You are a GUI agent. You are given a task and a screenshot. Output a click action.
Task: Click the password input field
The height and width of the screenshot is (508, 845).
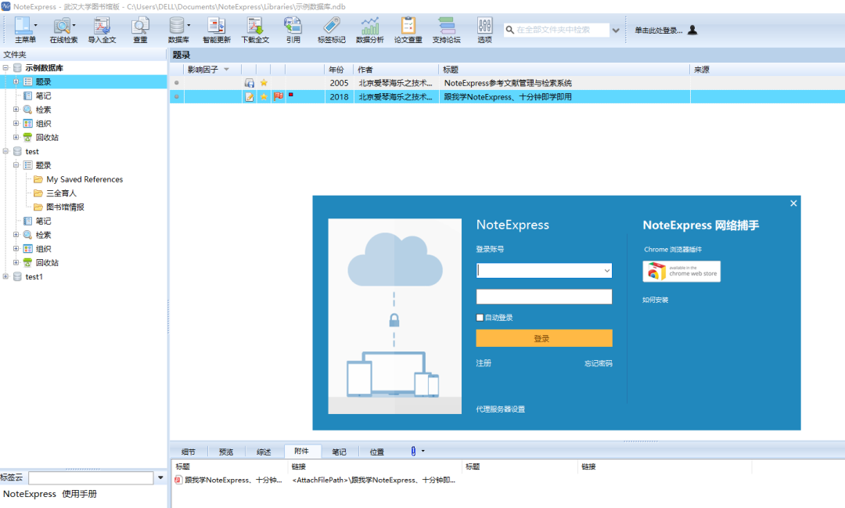tap(544, 297)
